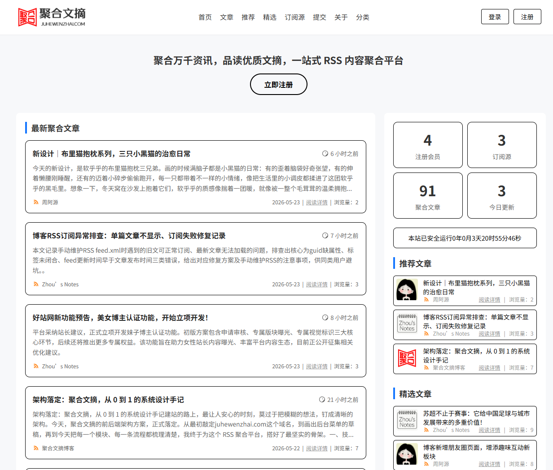Click RSS icon next to 周阿源 in first article
553x470 pixels.
coord(36,203)
